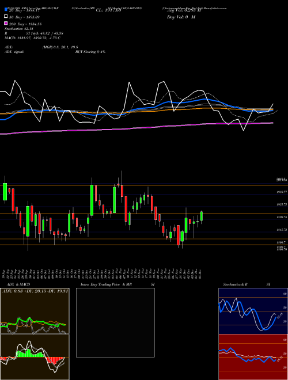Screen dimensions: 288x380
Task: Click the '1843.72' price axis label
Action: [282, 230]
